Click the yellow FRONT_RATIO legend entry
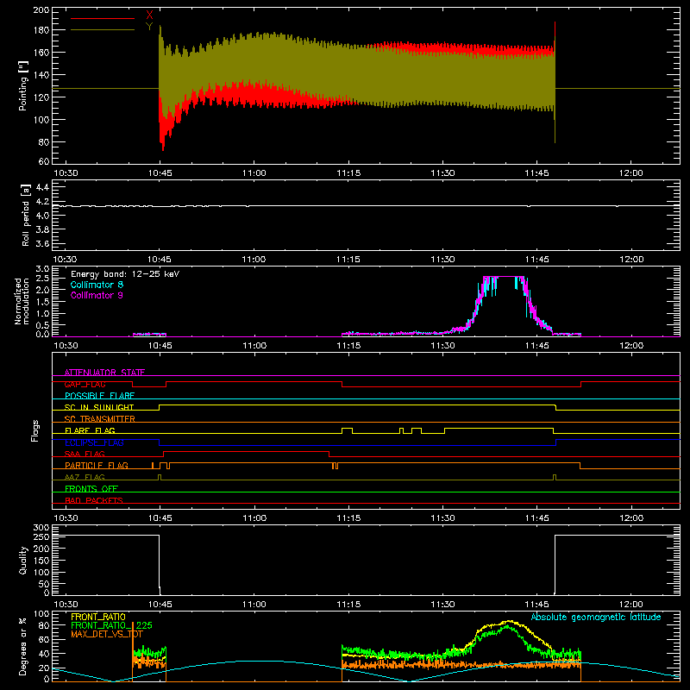The height and width of the screenshot is (690, 690). pos(98,617)
